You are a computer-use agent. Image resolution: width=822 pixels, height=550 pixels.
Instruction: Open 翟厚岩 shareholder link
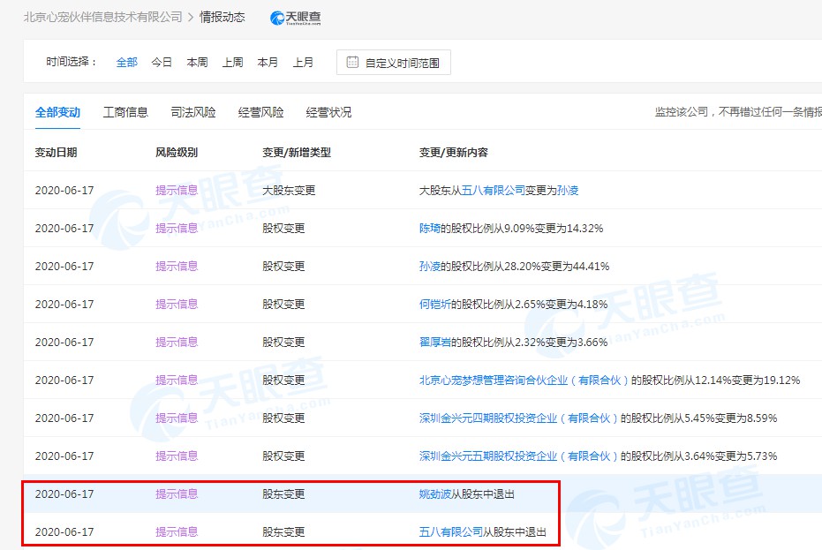point(434,343)
